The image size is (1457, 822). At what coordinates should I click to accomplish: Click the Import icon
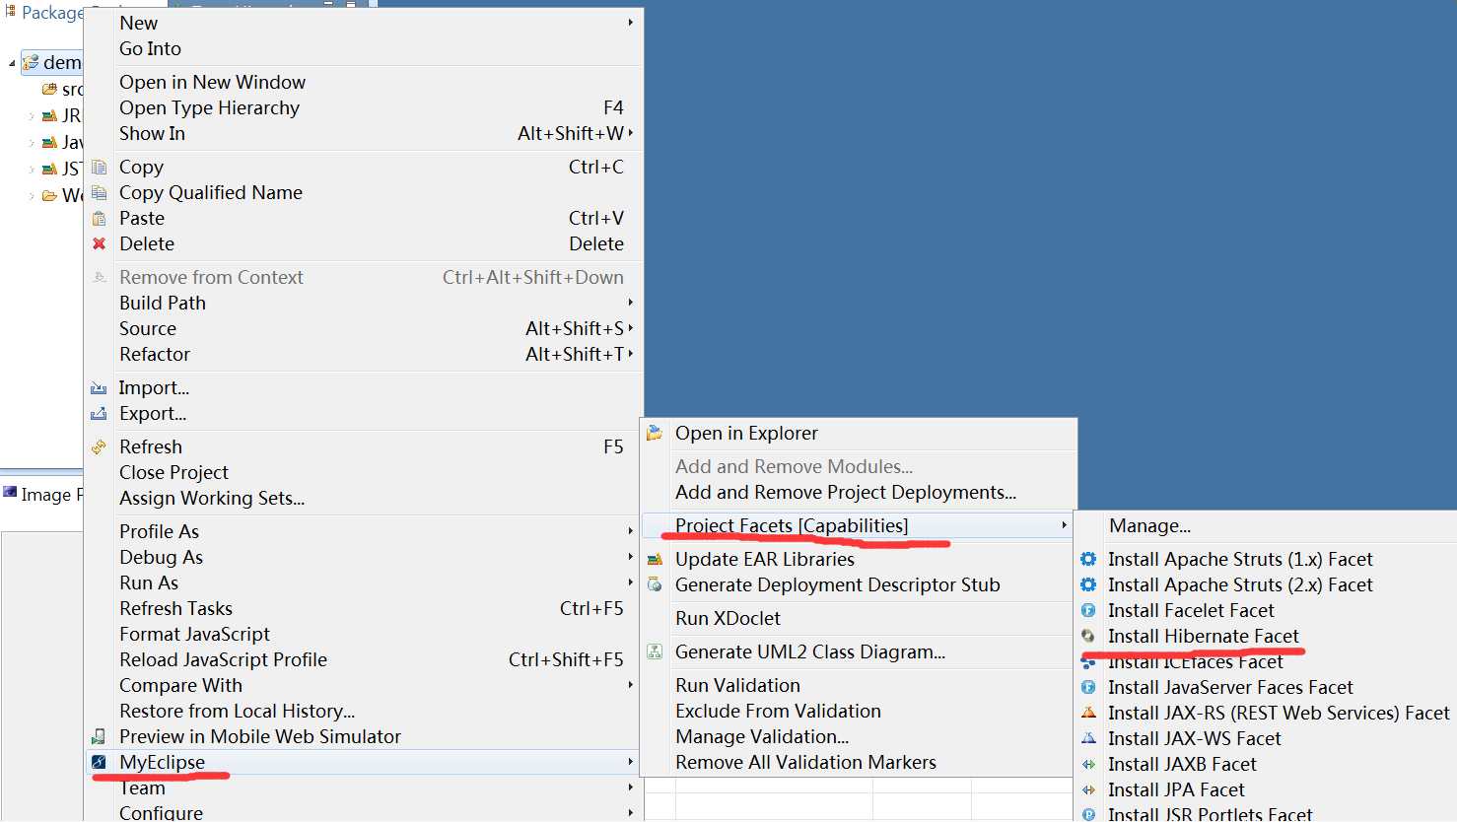(x=99, y=387)
